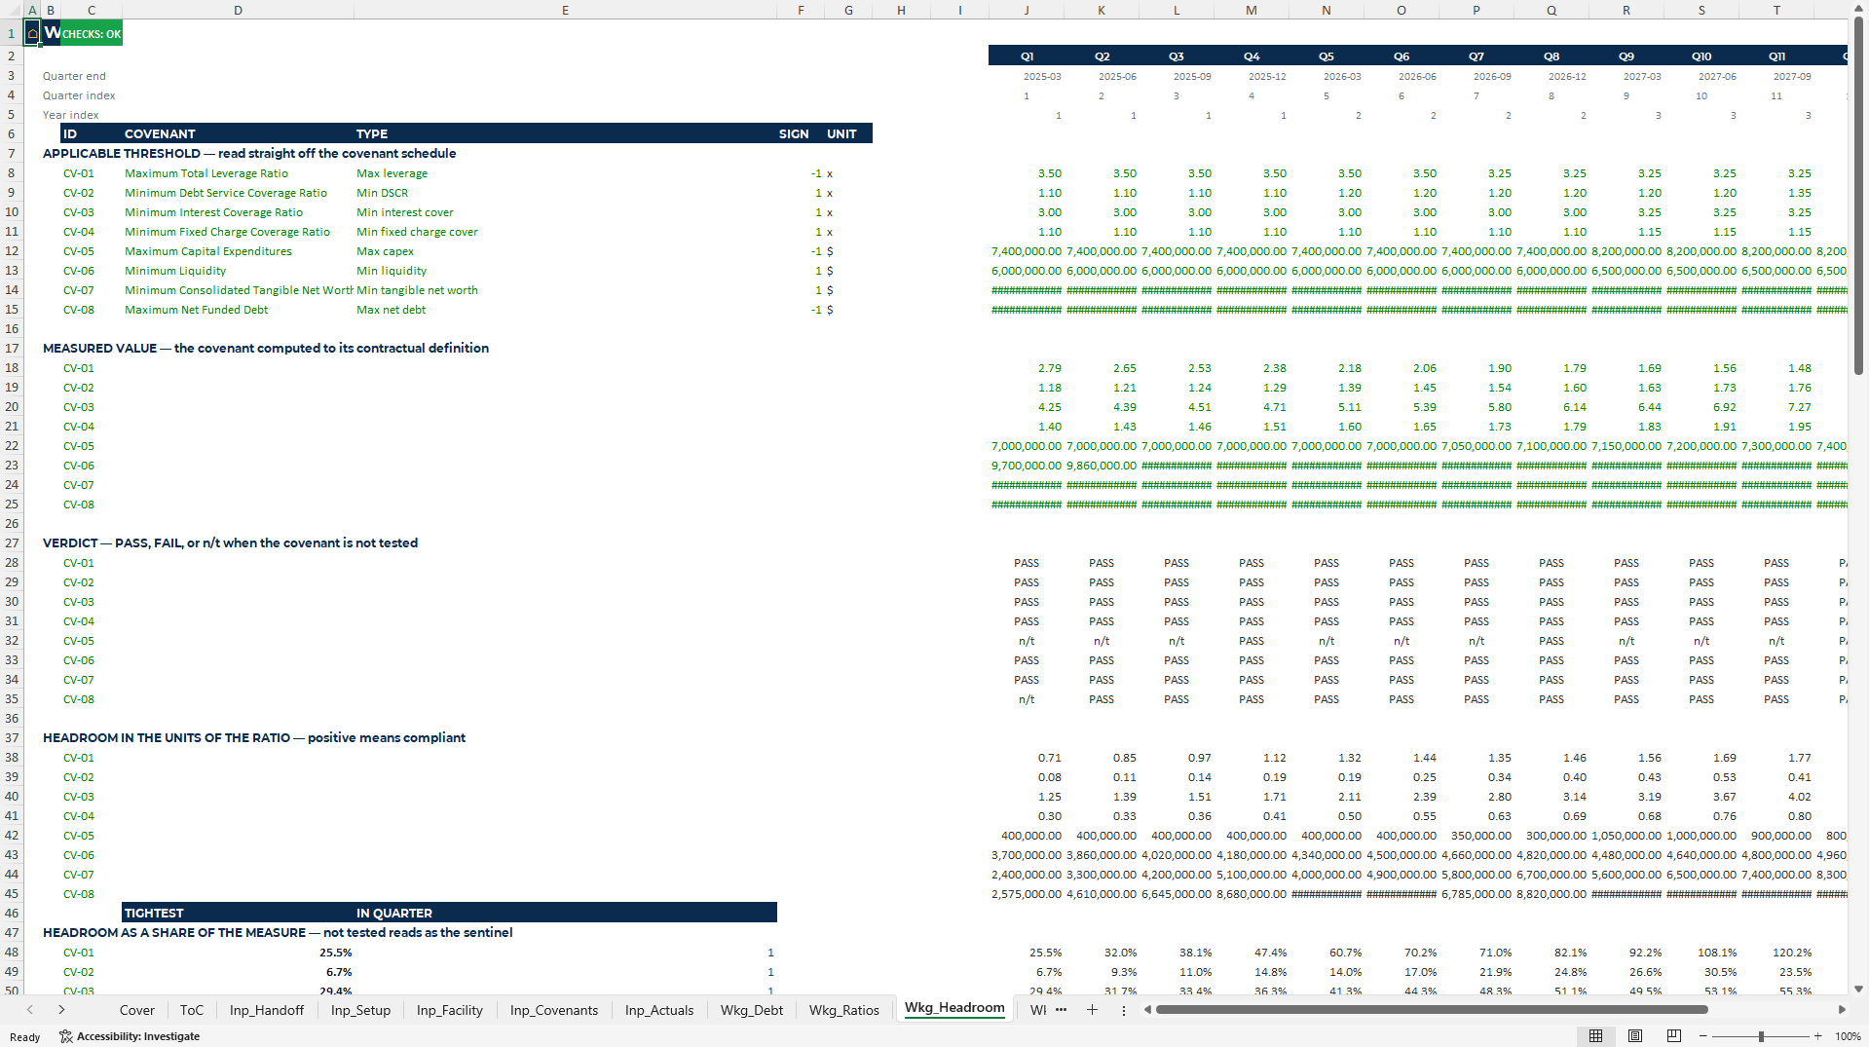Switch to Normal view in status bar
The width and height of the screenshot is (1869, 1047).
pos(1595,1036)
